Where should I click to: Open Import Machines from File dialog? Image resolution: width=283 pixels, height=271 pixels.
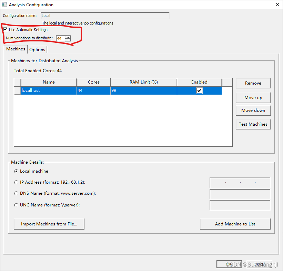[49, 224]
